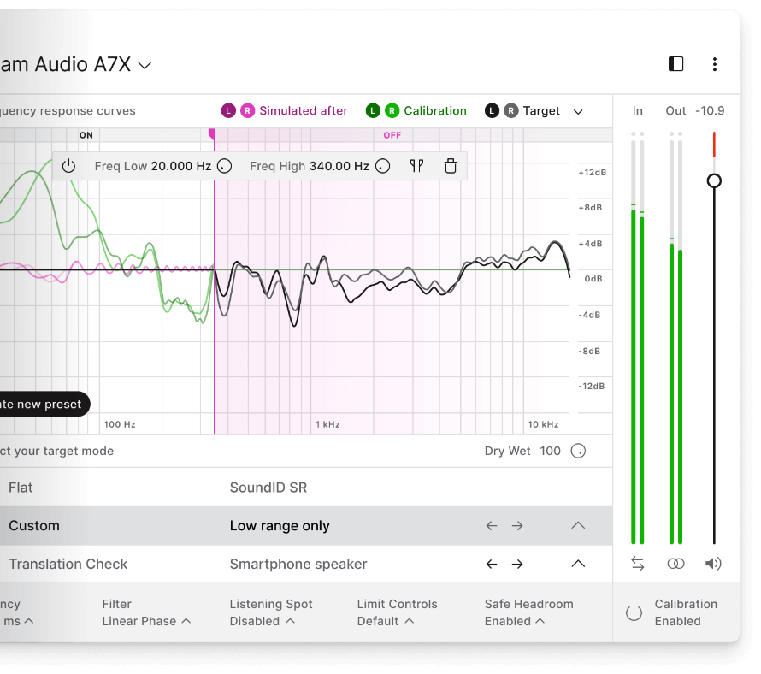Click the Out level meter
This screenshot has height=674, width=761.
coord(675,338)
